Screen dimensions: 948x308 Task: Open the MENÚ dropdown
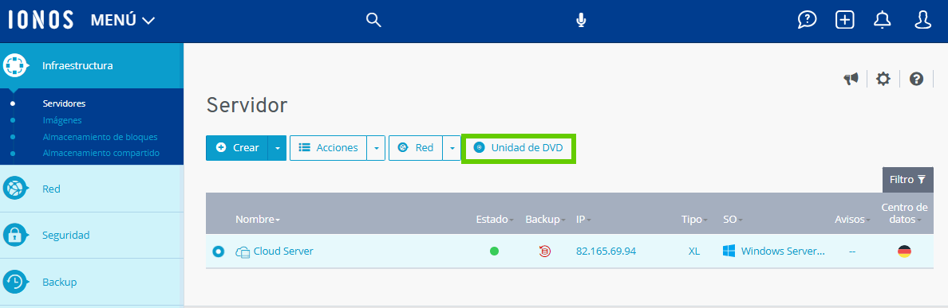click(x=123, y=21)
